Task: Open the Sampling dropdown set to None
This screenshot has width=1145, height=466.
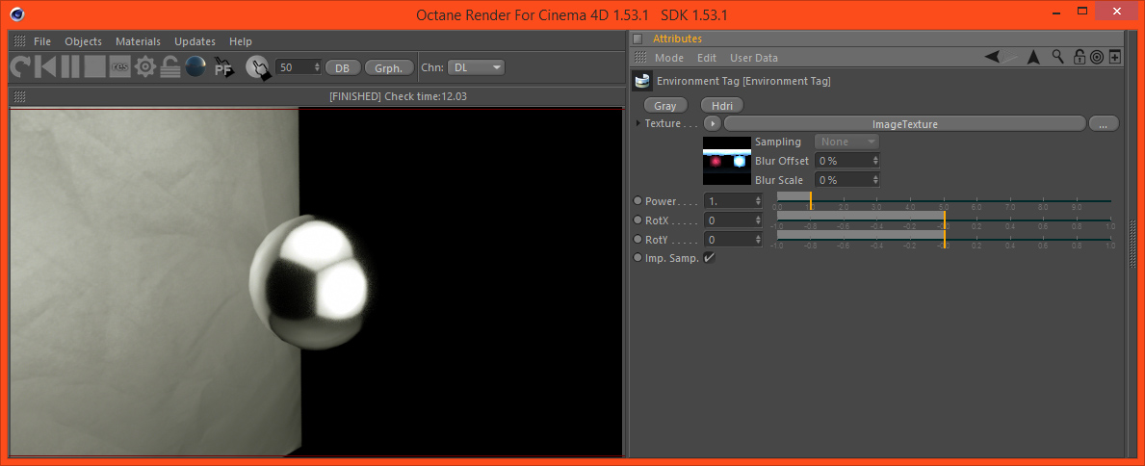Action: [846, 142]
